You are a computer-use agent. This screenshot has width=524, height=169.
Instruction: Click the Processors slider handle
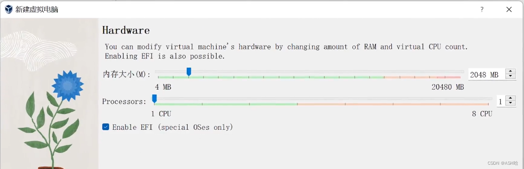coord(154,99)
